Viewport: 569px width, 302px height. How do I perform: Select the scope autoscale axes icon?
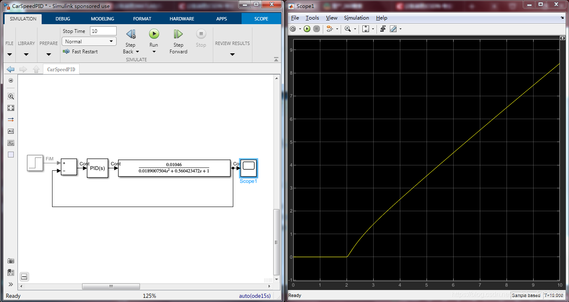[x=366, y=29]
